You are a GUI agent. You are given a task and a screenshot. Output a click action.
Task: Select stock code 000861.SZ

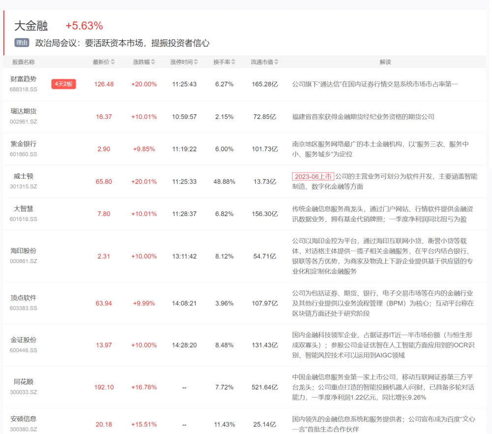[x=23, y=261]
